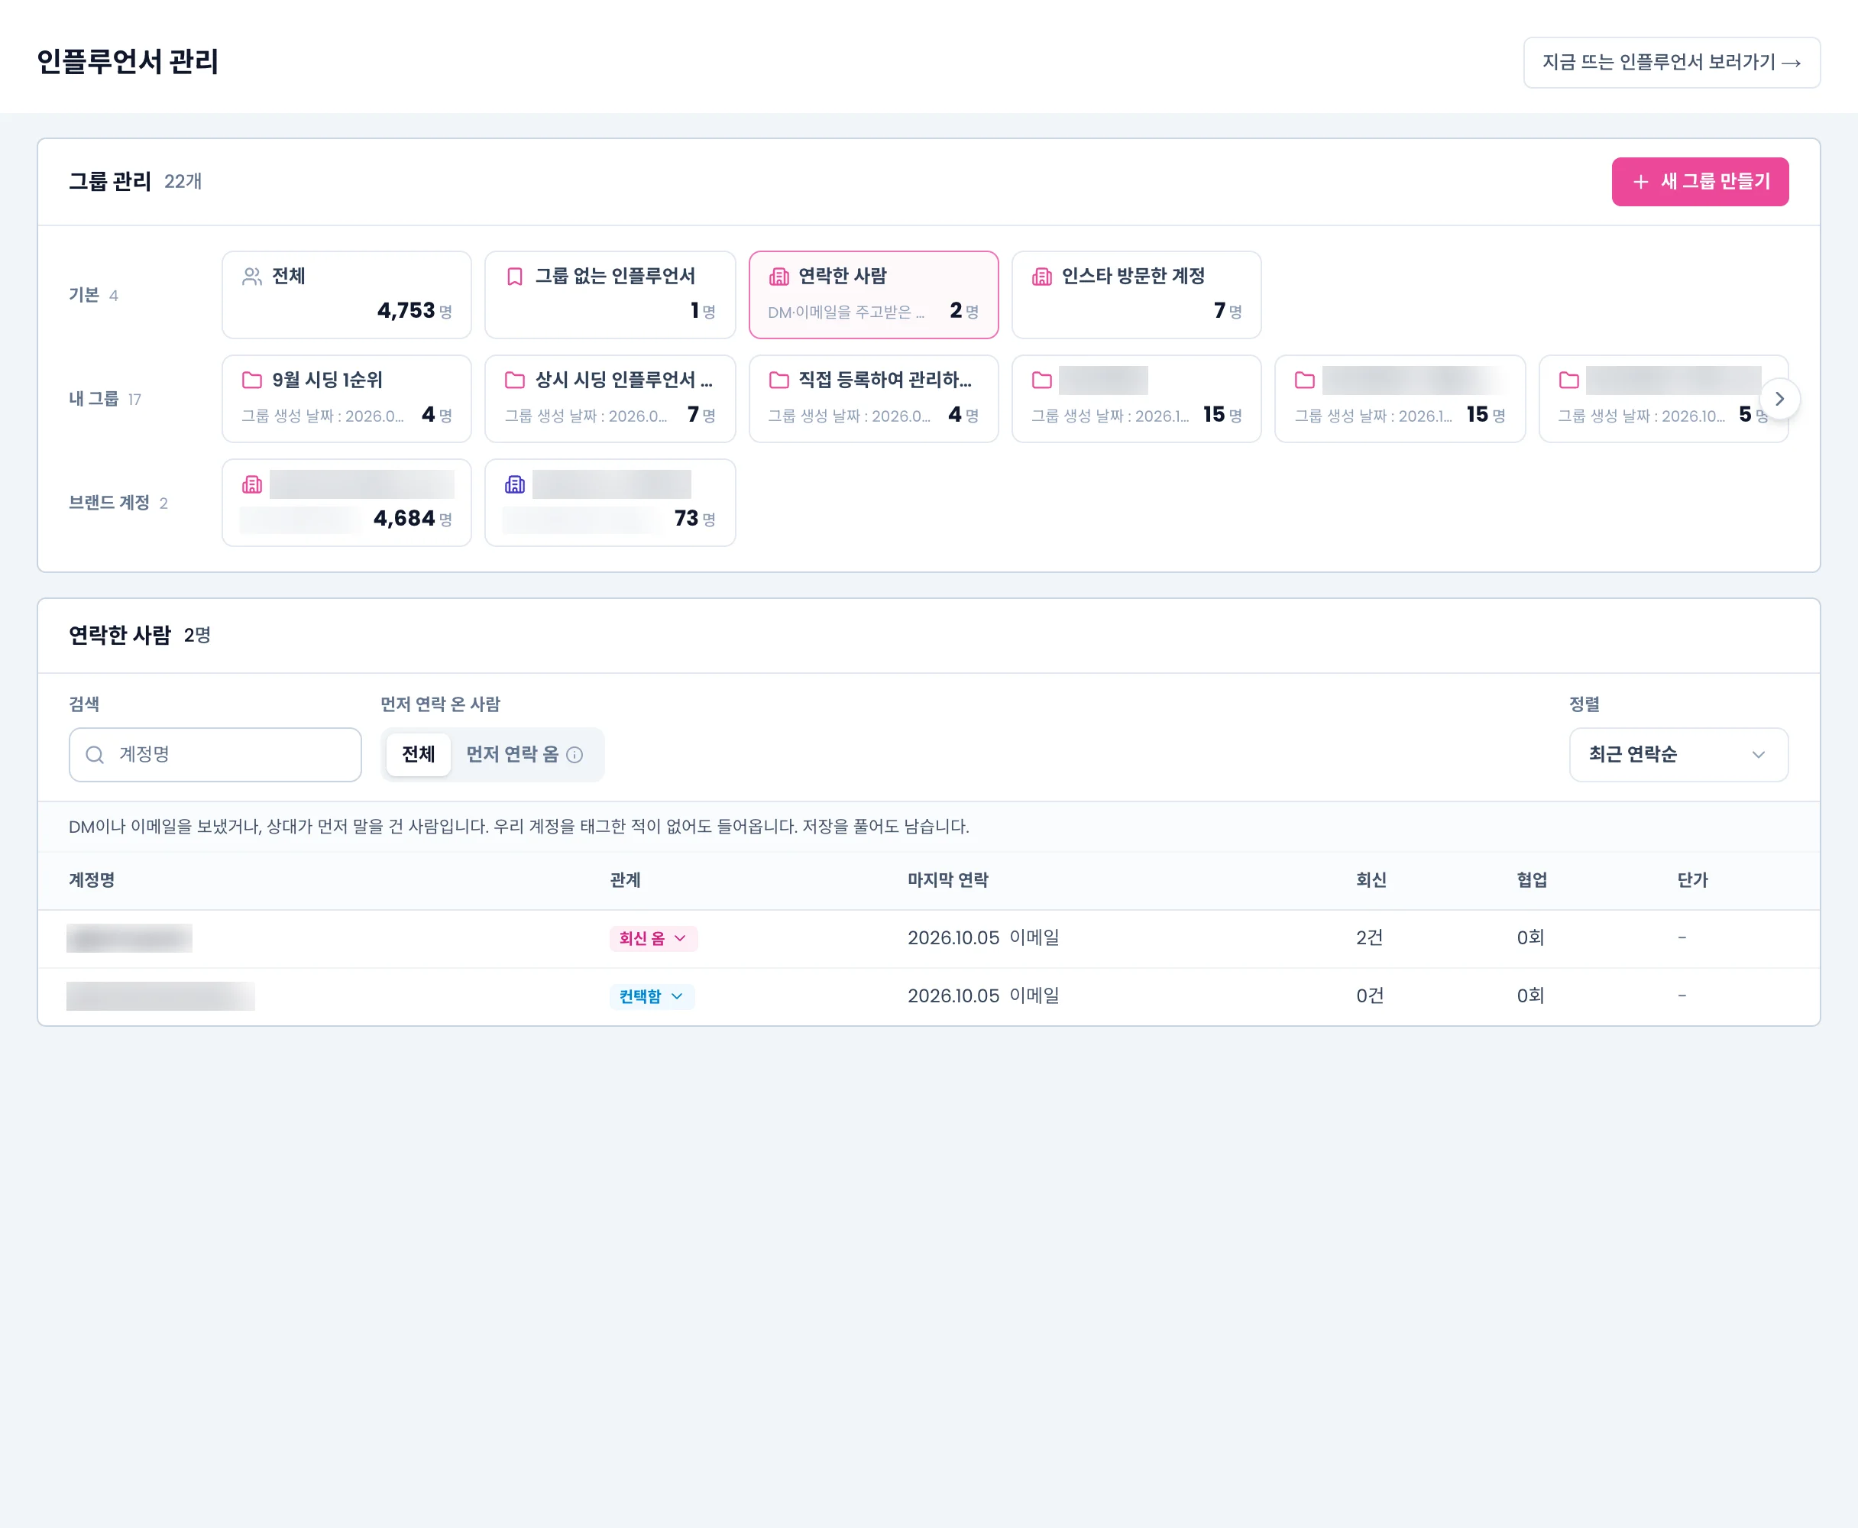Open the 4,684명 brand account card
Viewport: 1858px width, 1528px height.
347,503
